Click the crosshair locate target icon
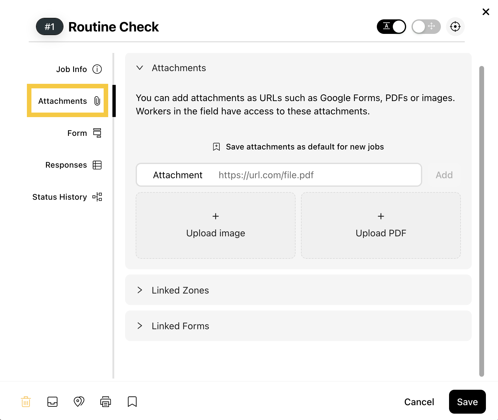The height and width of the screenshot is (420, 498). tap(455, 27)
